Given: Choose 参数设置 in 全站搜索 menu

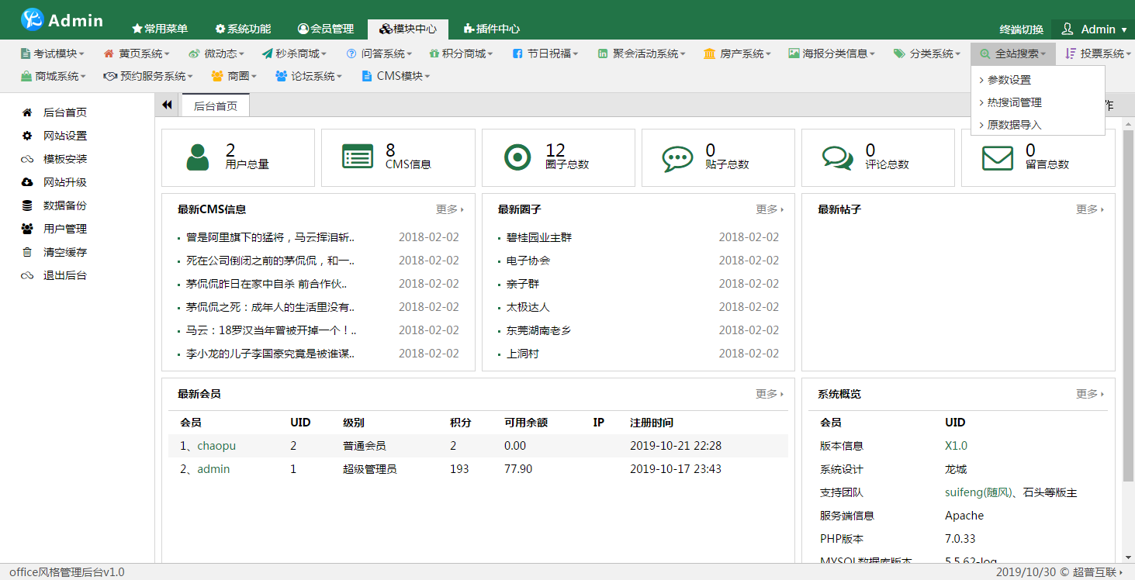Looking at the screenshot, I should pyautogui.click(x=1009, y=80).
